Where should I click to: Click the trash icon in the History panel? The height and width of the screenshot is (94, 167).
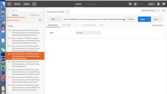click(40, 20)
